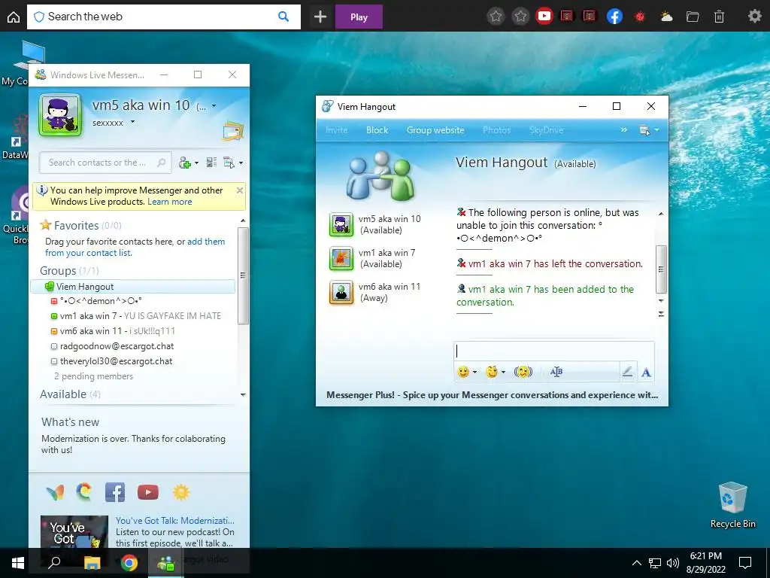This screenshot has height=578, width=770.
Task: Open settings gear in top bar
Action: pos(754,17)
